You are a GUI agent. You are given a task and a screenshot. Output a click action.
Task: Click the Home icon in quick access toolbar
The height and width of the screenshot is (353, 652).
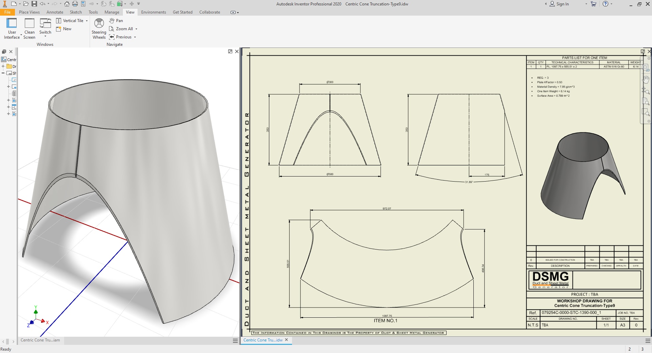pyautogui.click(x=67, y=4)
